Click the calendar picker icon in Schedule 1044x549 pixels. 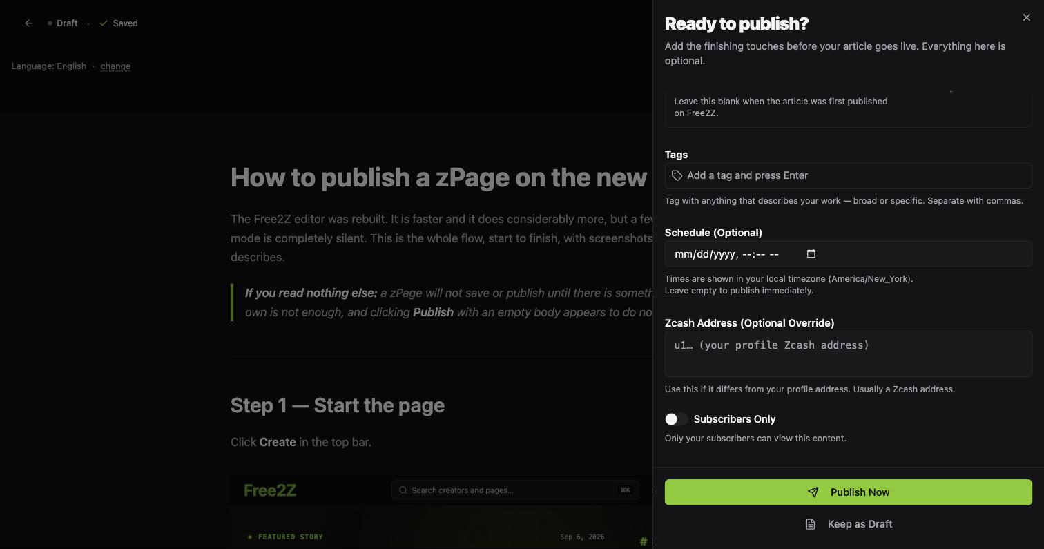[x=811, y=254]
